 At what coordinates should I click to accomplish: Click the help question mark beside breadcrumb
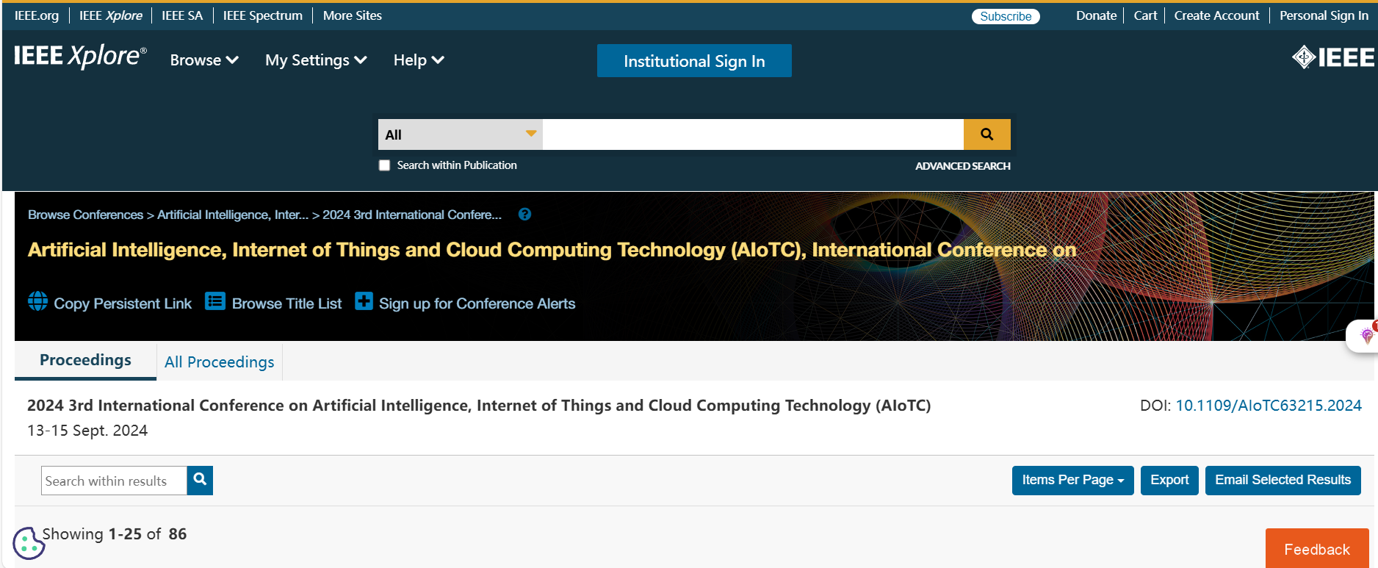pos(524,215)
